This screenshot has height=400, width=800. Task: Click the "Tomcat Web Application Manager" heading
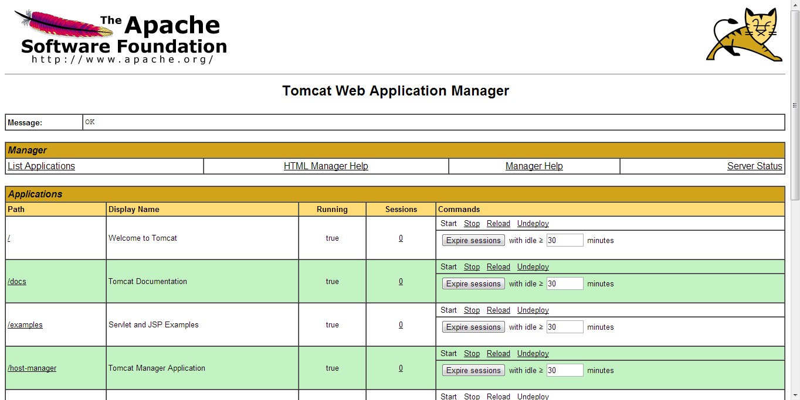pos(396,91)
